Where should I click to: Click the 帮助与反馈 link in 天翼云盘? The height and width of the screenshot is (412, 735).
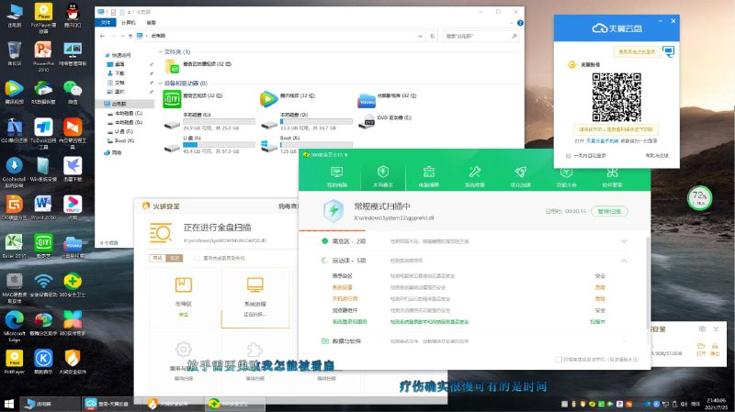[657, 155]
